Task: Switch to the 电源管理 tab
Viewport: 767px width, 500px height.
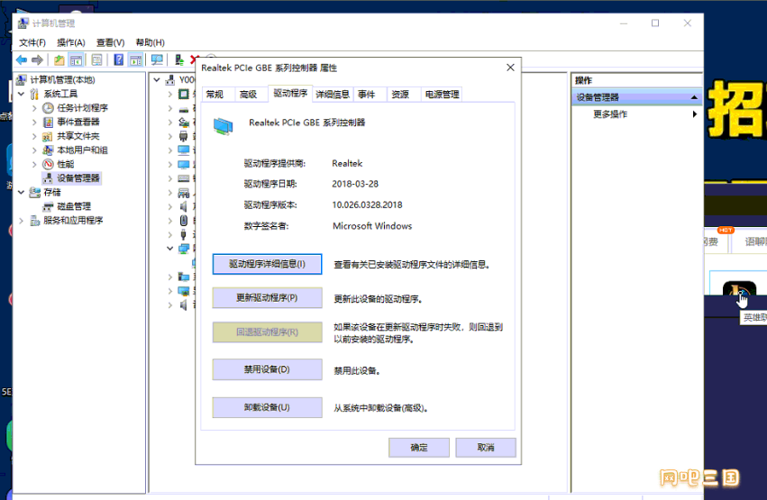Action: 443,95
